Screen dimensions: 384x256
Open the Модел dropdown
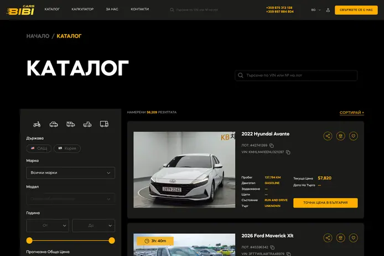tap(70, 198)
